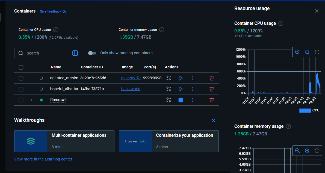Click the container Search input field
Viewport: 325px width, 173px height.
44,53
